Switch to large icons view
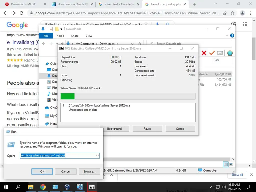The height and width of the screenshot is (192, 256). pyautogui.click(x=231, y=164)
